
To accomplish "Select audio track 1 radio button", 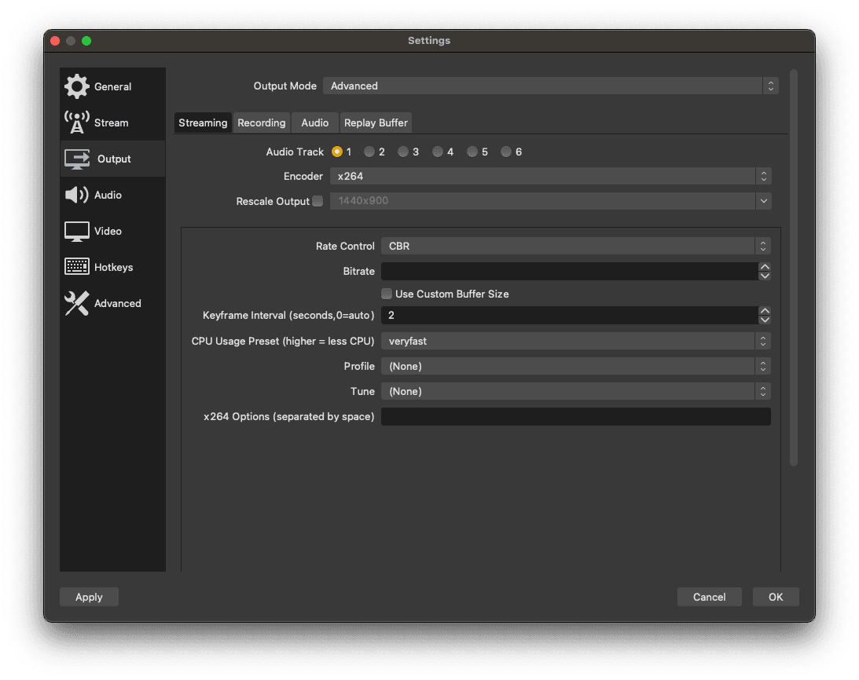I will pos(337,152).
